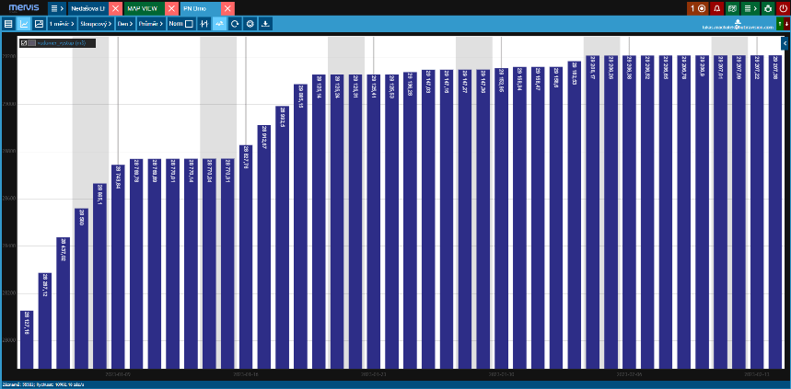Expand the 'Sloupcový' chart type dropdown
791x389 pixels.
click(95, 23)
